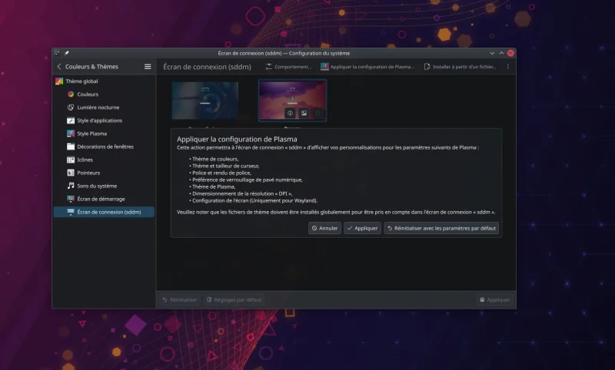The width and height of the screenshot is (615, 370).
Task: Click the Thème de Plasma bullet text
Action: (x=214, y=187)
